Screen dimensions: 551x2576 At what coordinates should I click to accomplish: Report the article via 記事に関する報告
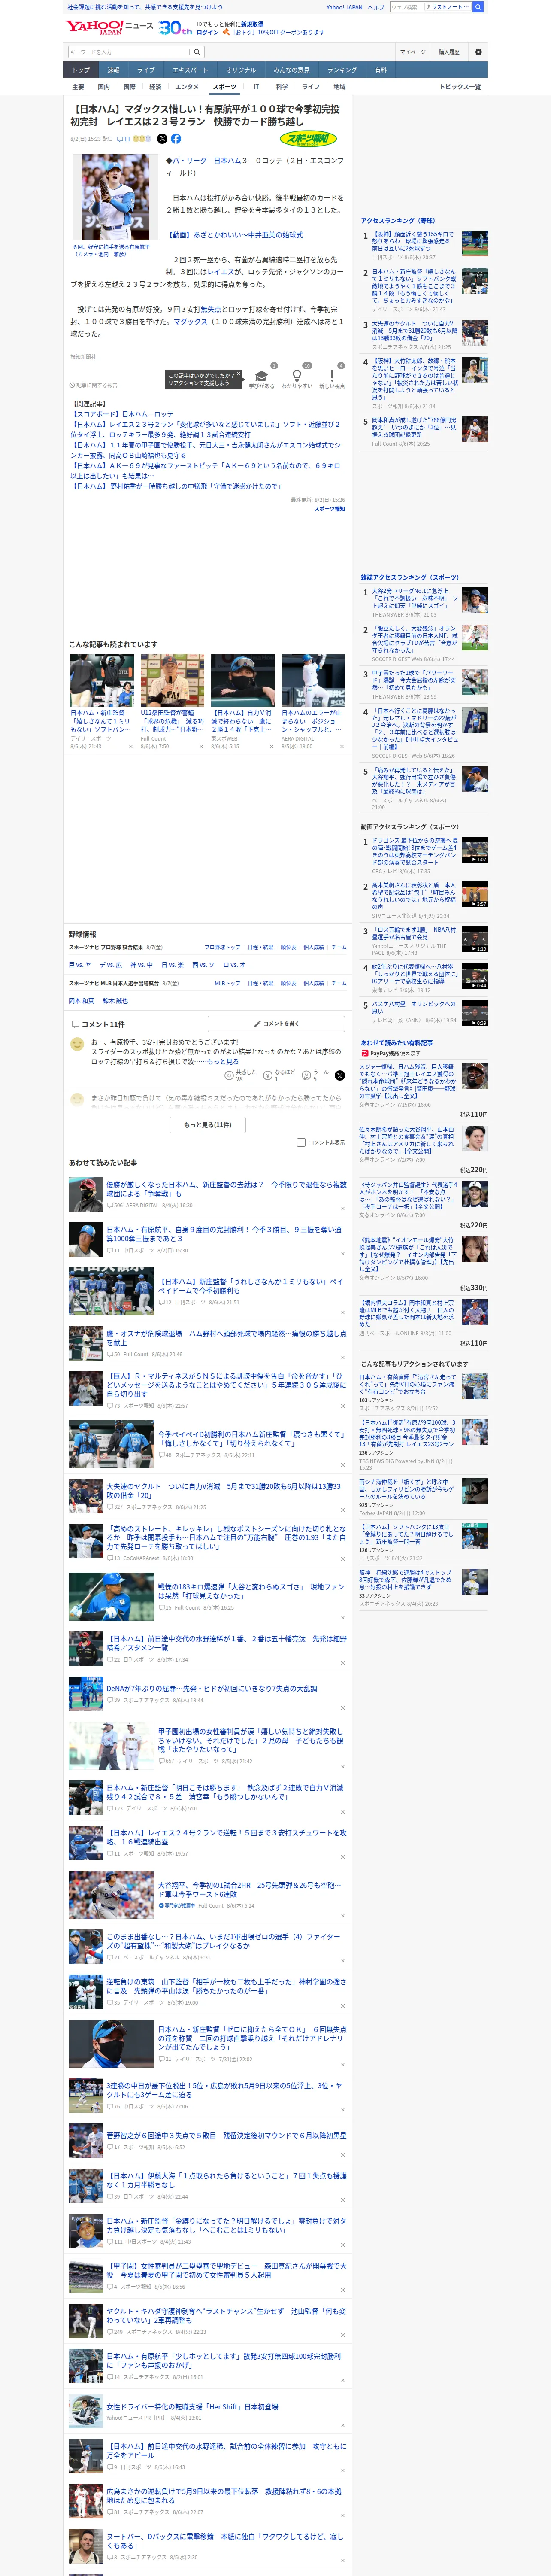click(93, 385)
